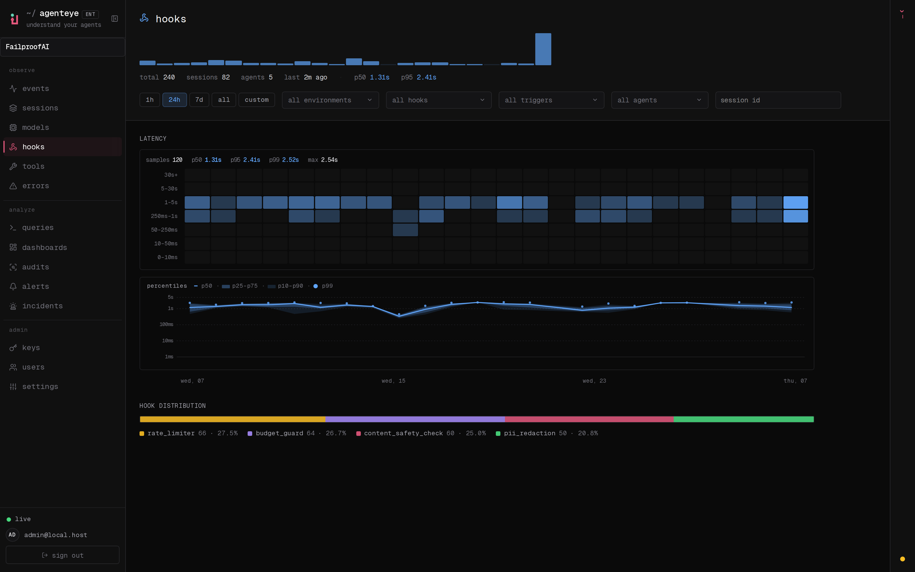Click the dashboards grid icon
This screenshot has height=572, width=915.
(13, 247)
